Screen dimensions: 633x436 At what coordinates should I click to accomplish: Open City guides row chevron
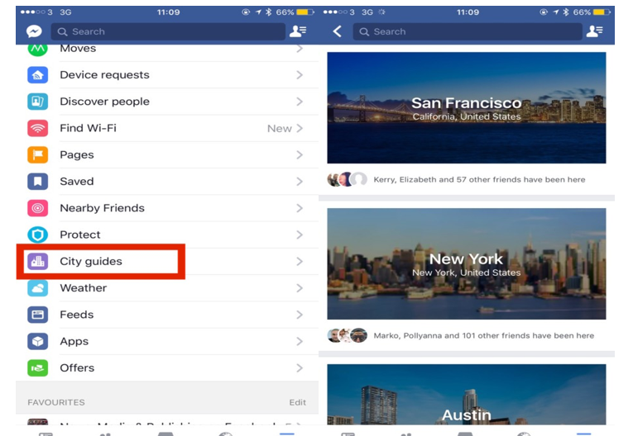coord(300,261)
